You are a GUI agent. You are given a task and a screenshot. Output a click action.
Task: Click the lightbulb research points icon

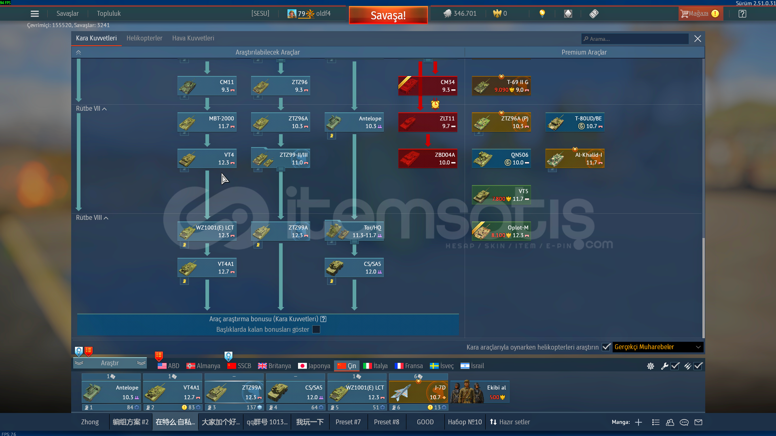point(542,14)
